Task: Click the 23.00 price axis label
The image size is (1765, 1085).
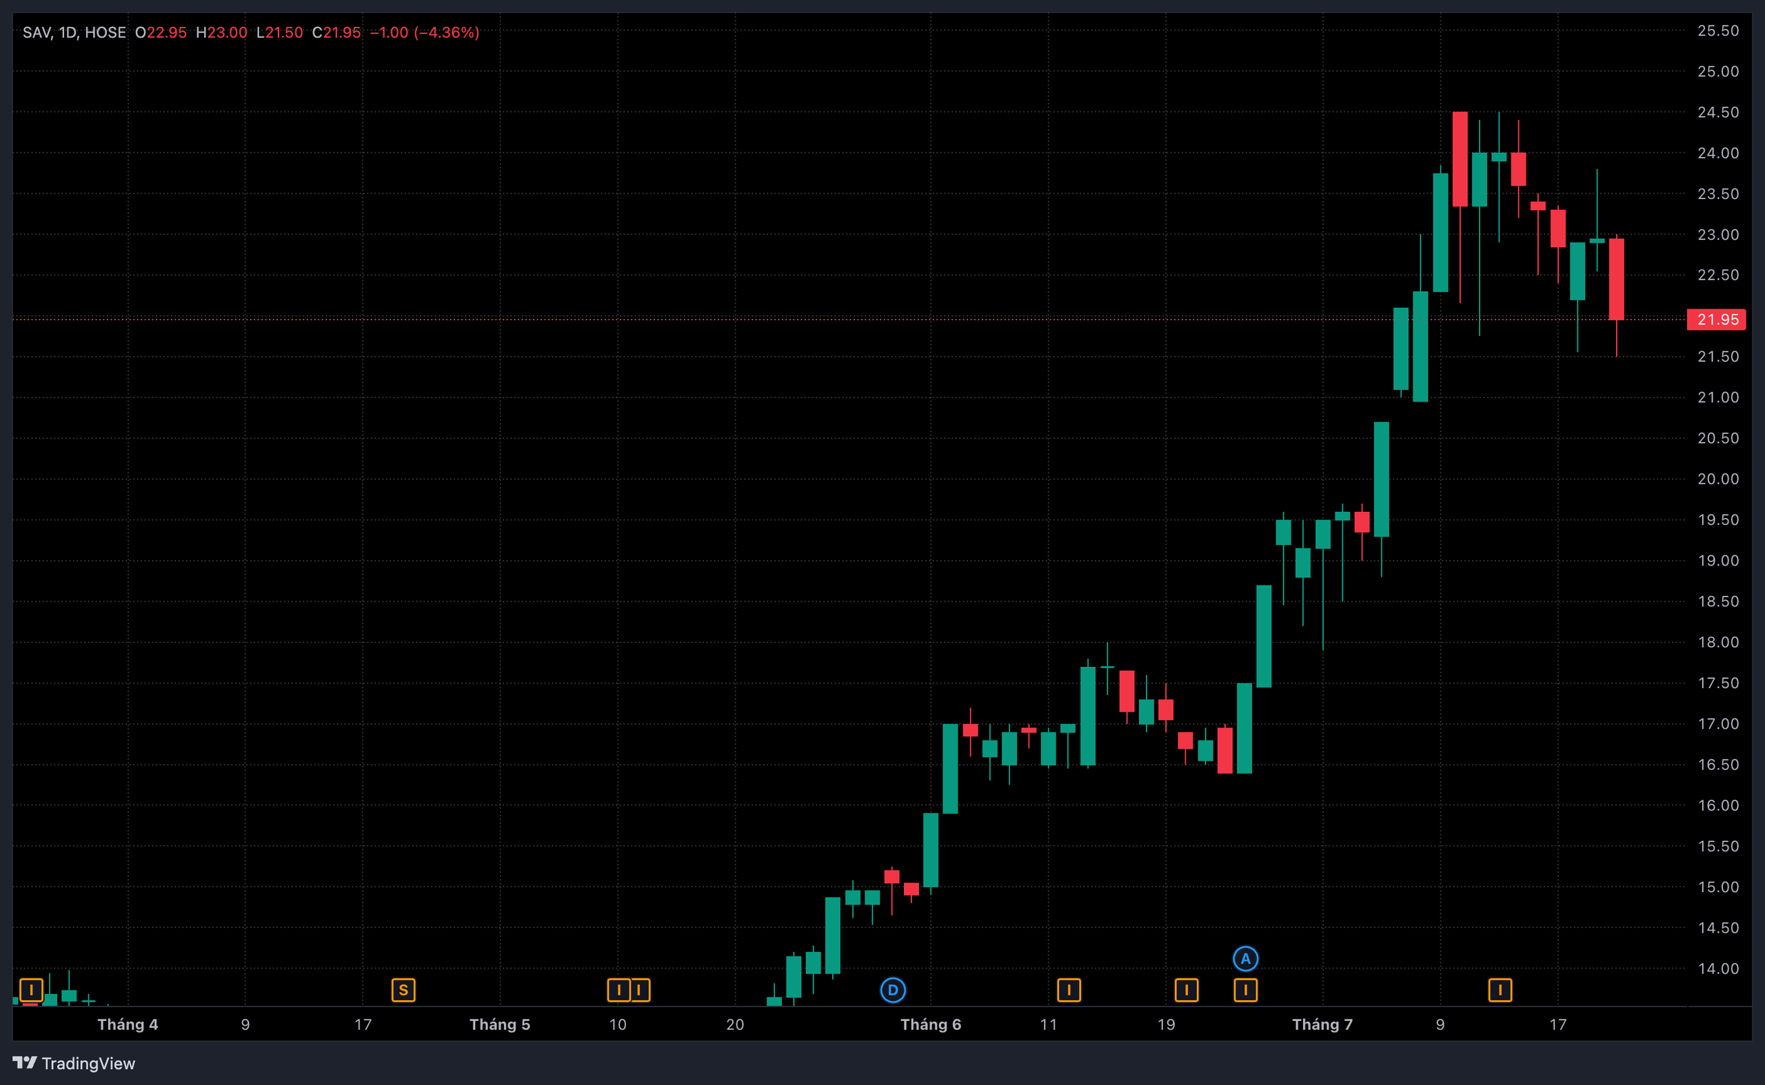Action: [1717, 235]
